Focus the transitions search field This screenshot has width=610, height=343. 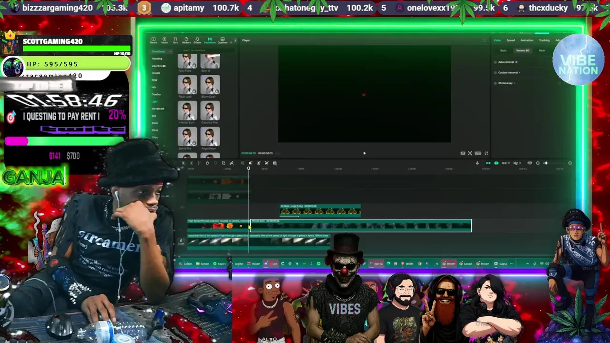point(206,50)
